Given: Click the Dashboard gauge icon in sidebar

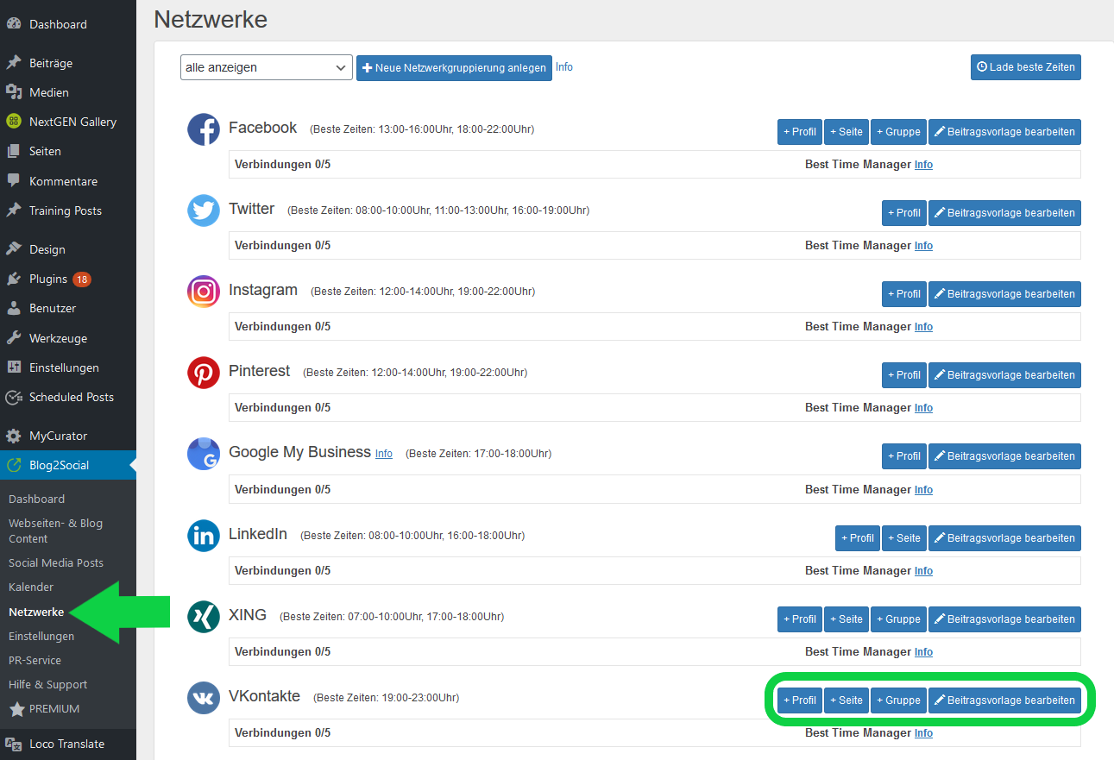Looking at the screenshot, I should [14, 24].
